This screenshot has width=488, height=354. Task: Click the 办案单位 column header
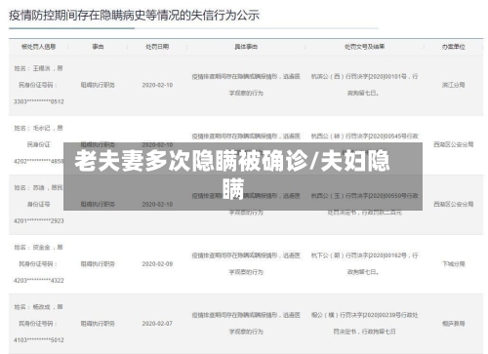453,47
